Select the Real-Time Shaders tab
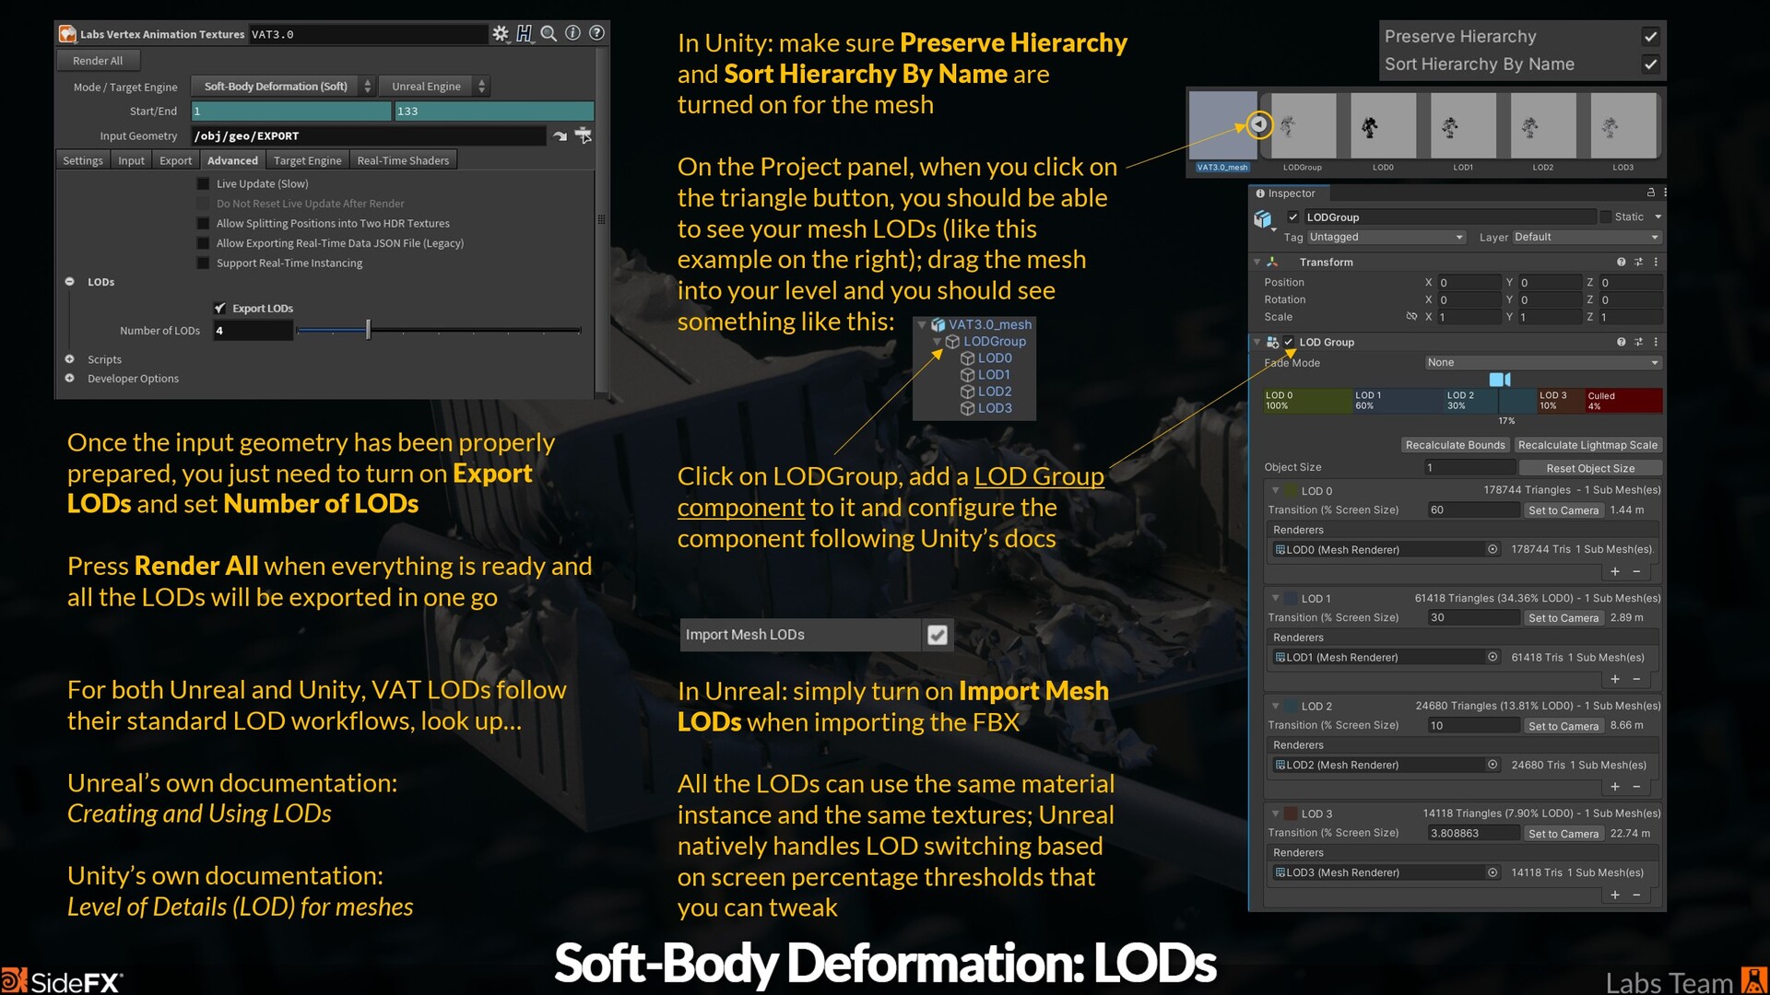Image resolution: width=1770 pixels, height=995 pixels. point(403,159)
